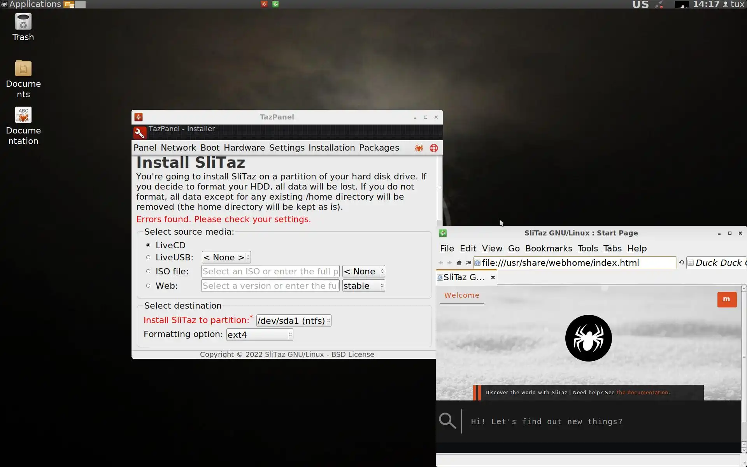Screen dimensions: 747x467
Task: Select the ISO file radio button
Action: click(x=148, y=271)
